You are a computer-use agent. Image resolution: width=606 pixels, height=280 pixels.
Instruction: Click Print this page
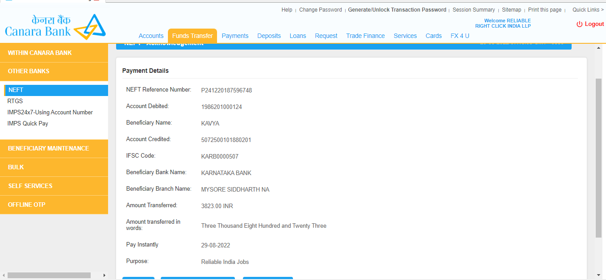pos(544,10)
